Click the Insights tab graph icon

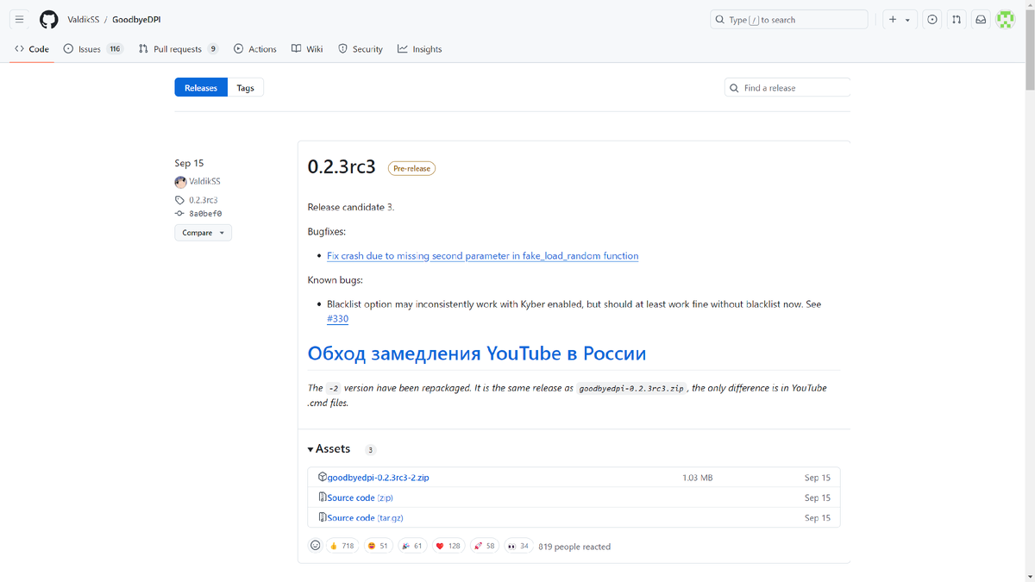pyautogui.click(x=403, y=49)
